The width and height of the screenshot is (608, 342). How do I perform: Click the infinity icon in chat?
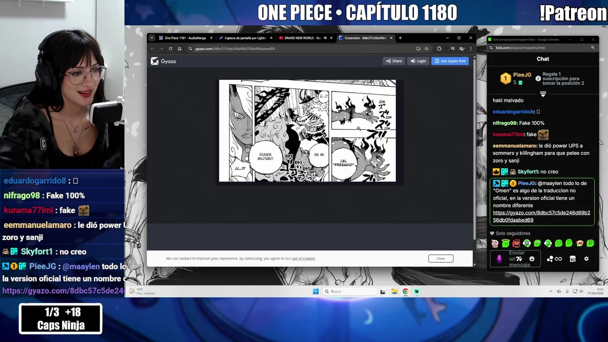[x=559, y=259]
